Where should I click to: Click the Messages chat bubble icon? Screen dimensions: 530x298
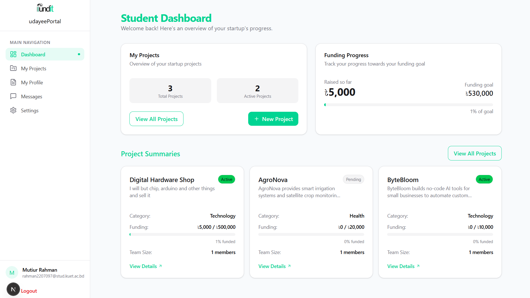[13, 96]
